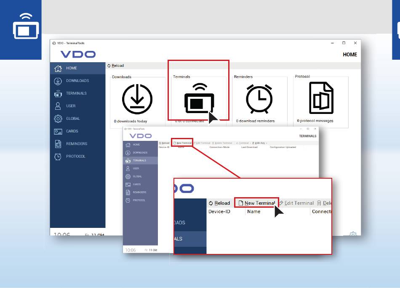
Task: Close the small Terminals window
Action: (x=315, y=129)
